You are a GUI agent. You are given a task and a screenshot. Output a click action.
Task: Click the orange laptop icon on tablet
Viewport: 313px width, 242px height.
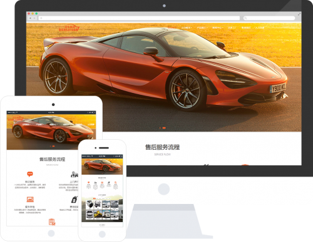pyautogui.click(x=30, y=200)
